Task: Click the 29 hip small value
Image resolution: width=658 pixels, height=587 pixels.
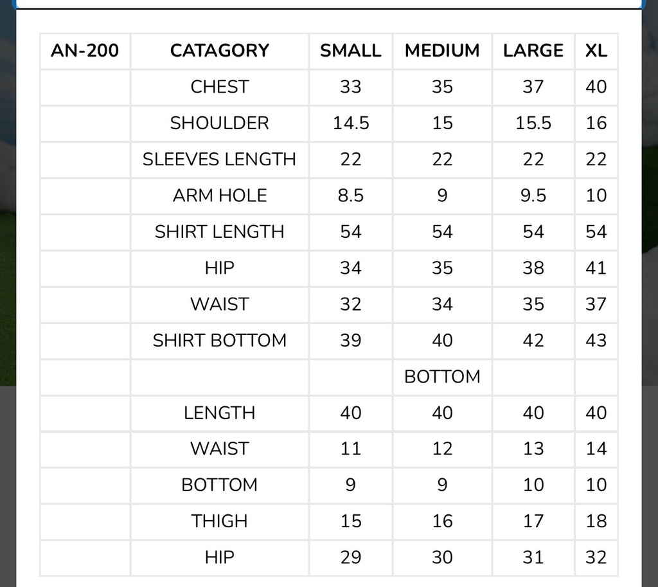Action: (x=350, y=557)
